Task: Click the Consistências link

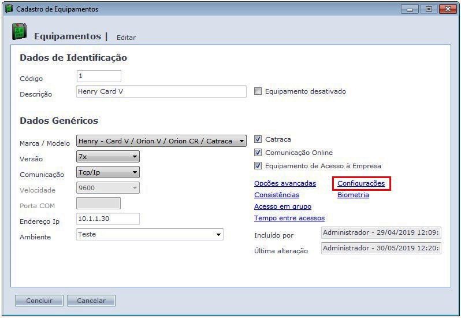Action: click(x=277, y=195)
